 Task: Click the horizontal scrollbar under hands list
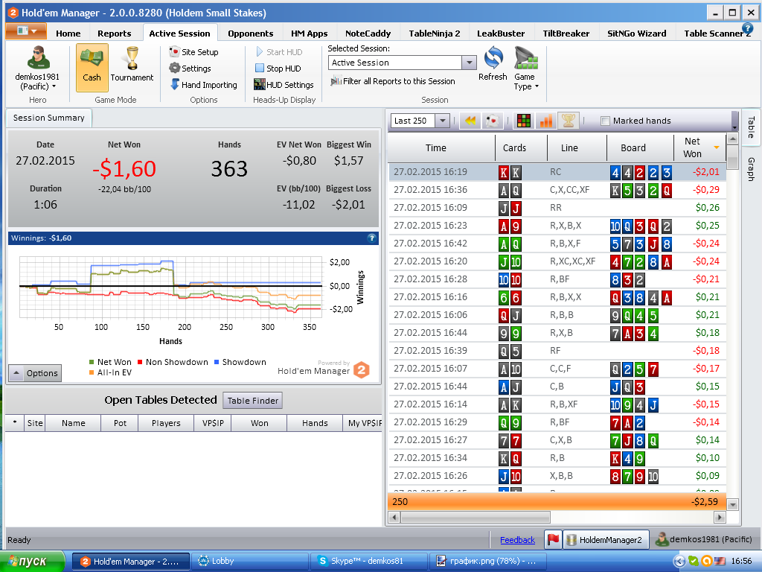[557, 517]
